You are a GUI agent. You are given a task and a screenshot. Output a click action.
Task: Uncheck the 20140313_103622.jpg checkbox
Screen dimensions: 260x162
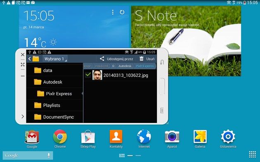88,75
